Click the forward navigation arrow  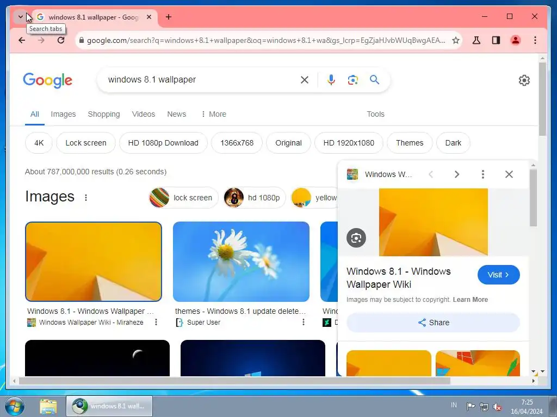click(x=41, y=40)
